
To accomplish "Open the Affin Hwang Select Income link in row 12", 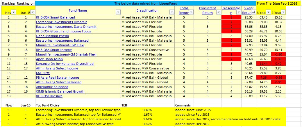I will [57, 68].
